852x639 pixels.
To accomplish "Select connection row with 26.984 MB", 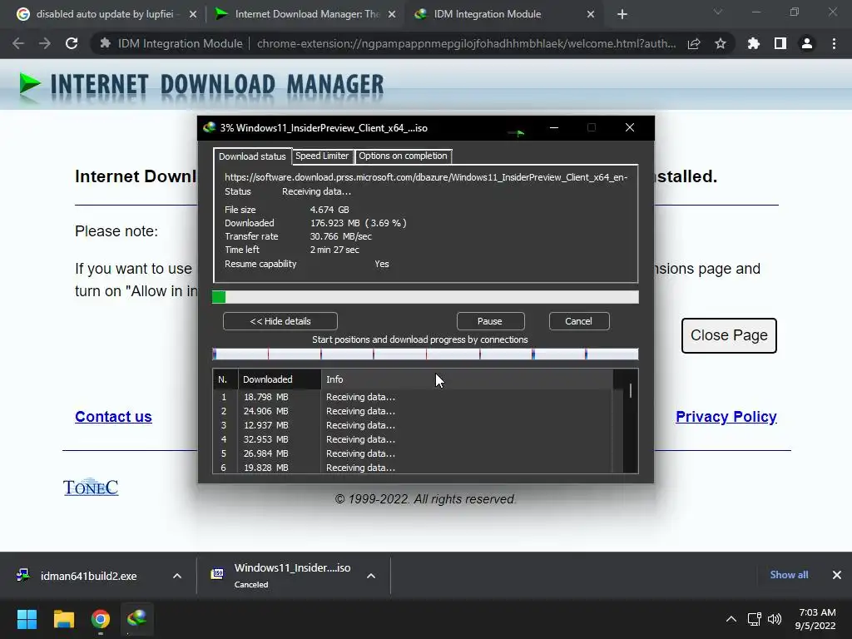I will pos(413,453).
